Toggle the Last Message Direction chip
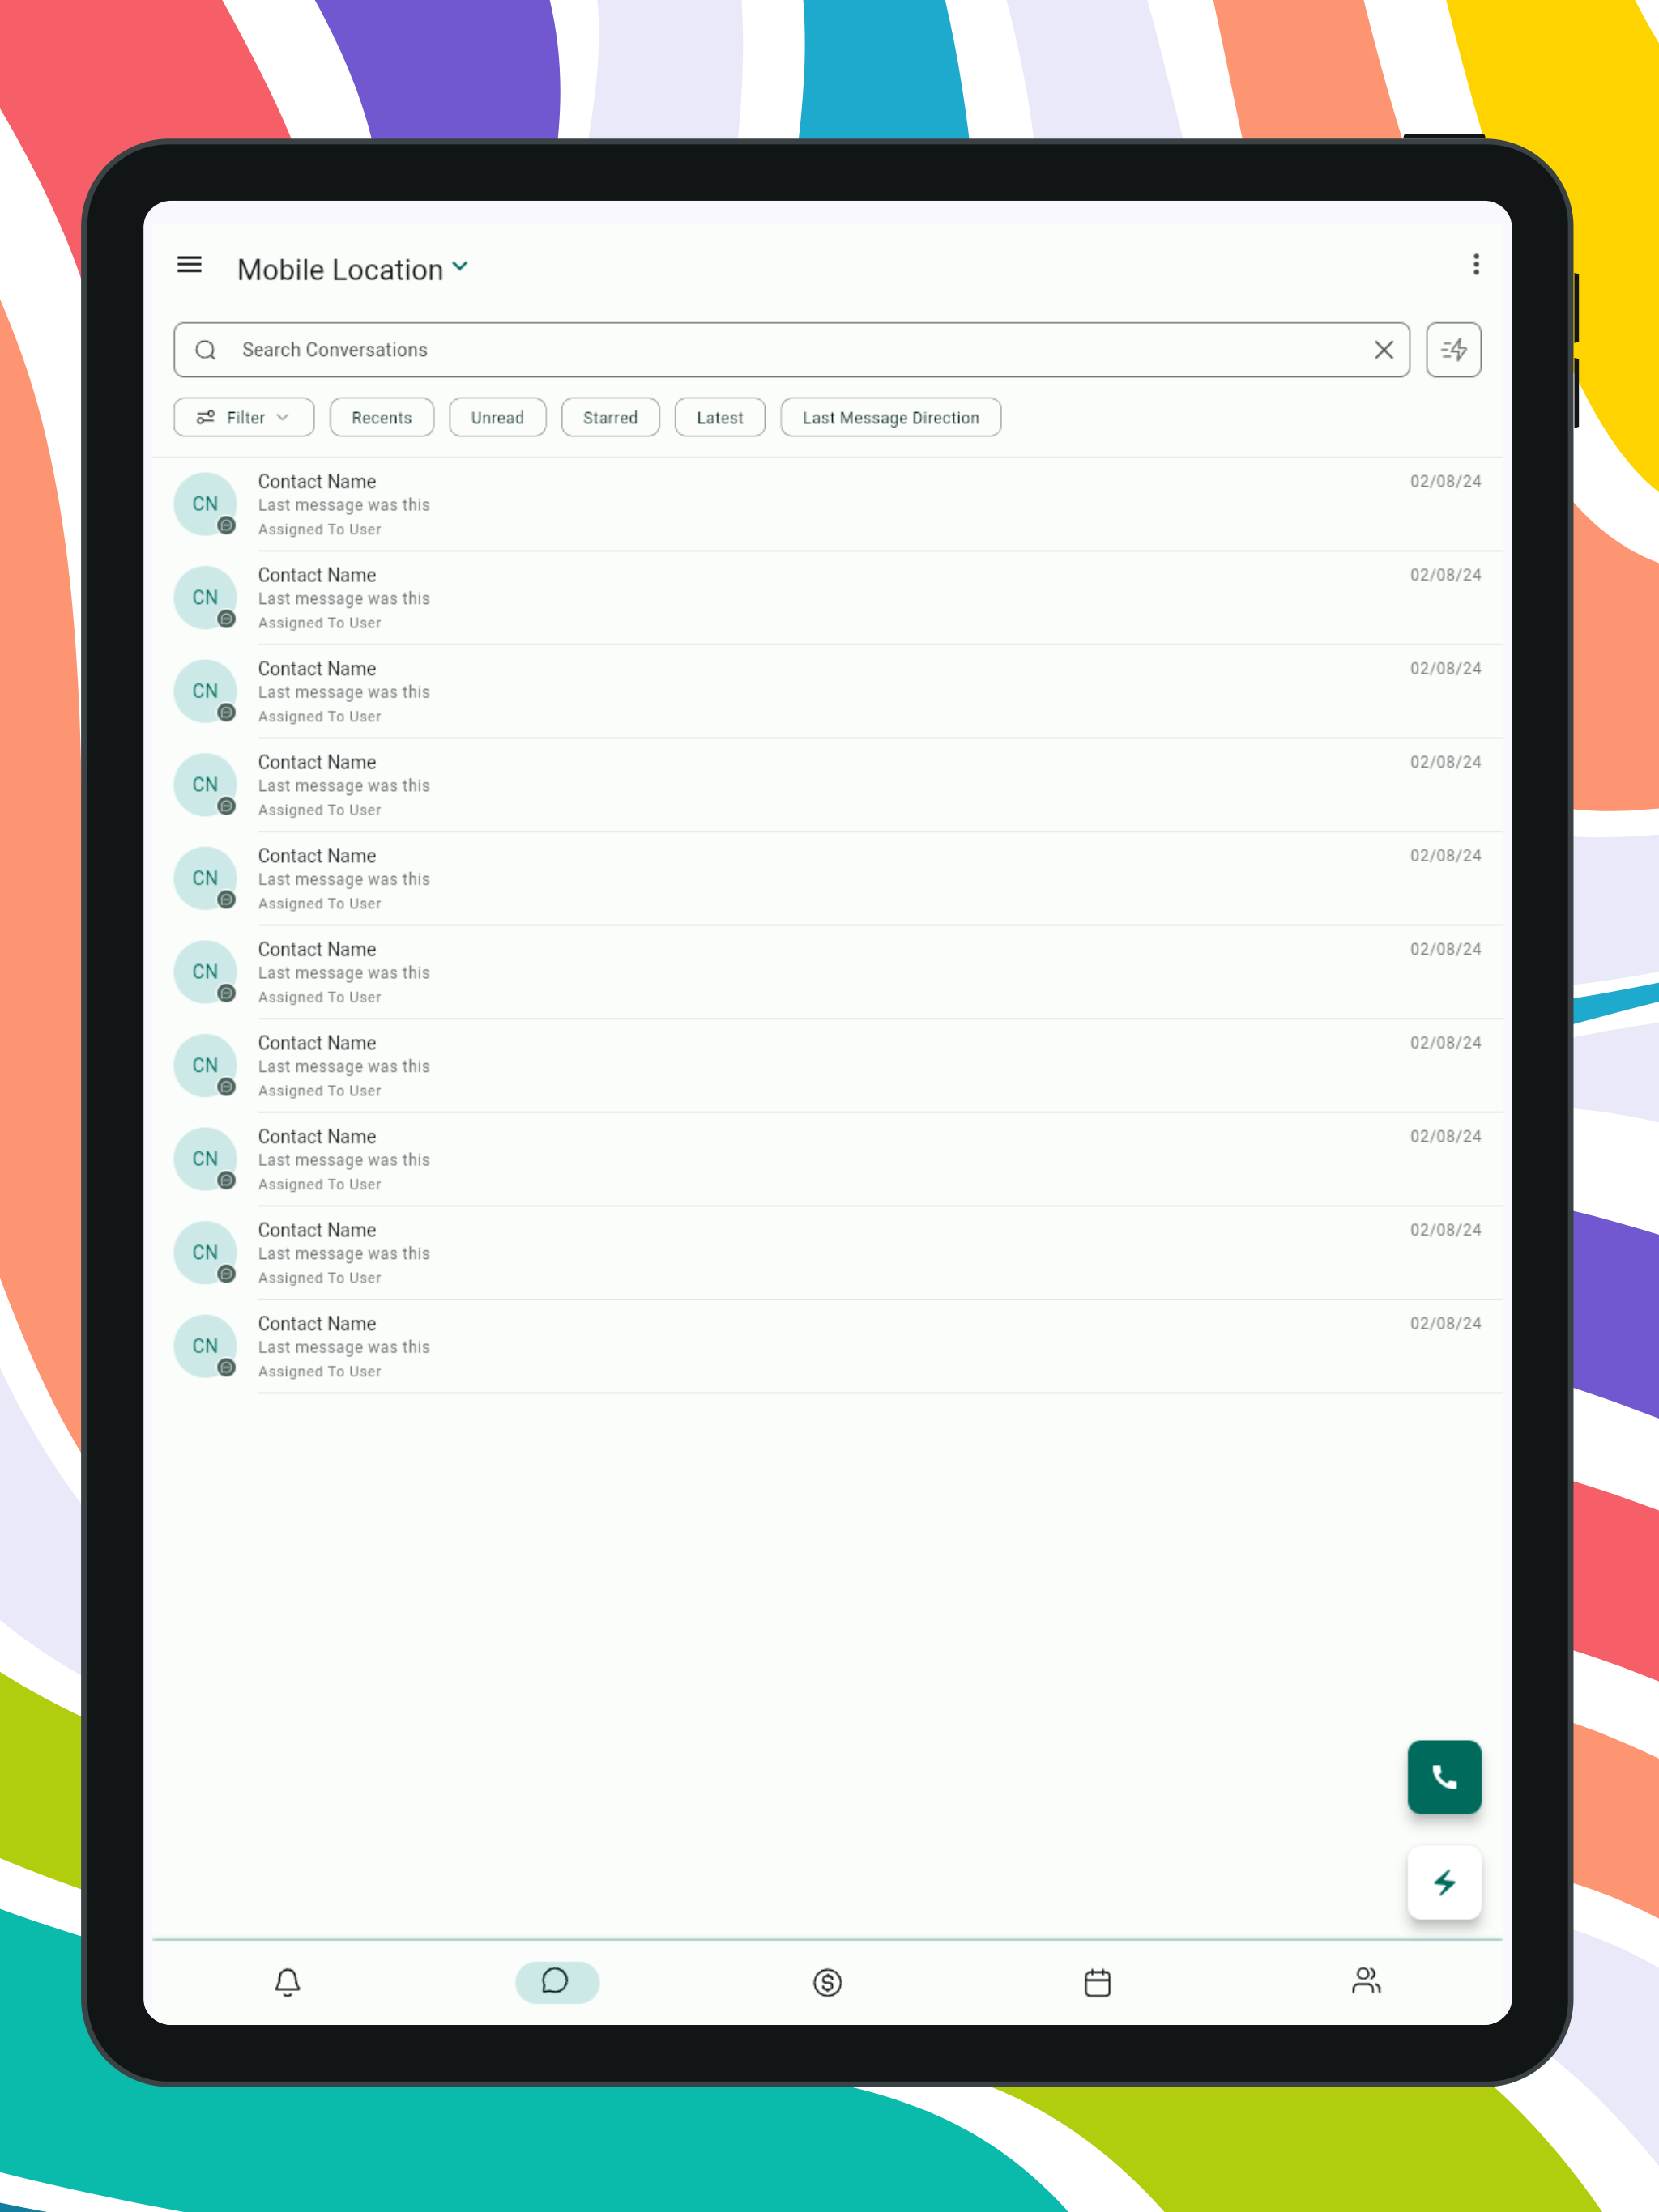Screen dimensions: 1659x2212 pyautogui.click(x=890, y=418)
